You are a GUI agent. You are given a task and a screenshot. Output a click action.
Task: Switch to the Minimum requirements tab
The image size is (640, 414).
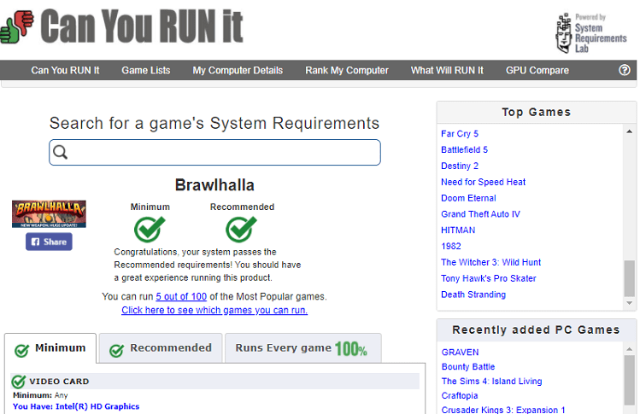50,348
